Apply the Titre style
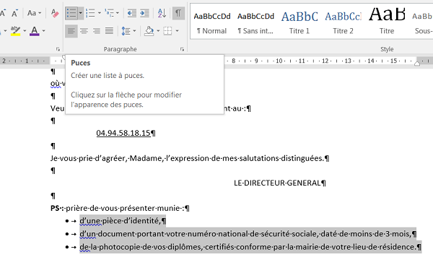The width and height of the screenshot is (433, 265). pyautogui.click(x=387, y=23)
